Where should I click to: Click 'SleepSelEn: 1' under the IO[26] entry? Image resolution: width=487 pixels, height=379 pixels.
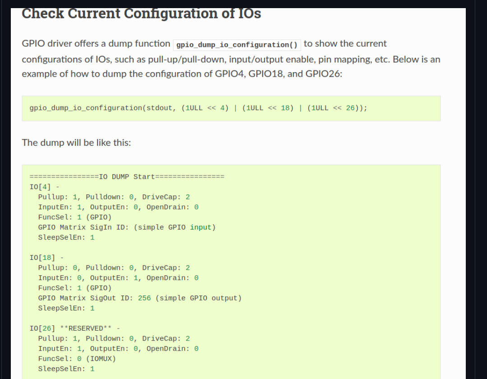pyautogui.click(x=66, y=369)
